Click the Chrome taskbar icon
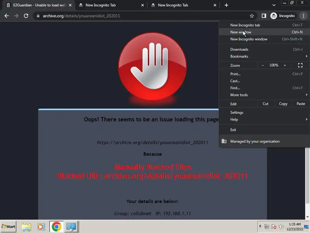Viewport: 310px width, 233px height. point(57,227)
